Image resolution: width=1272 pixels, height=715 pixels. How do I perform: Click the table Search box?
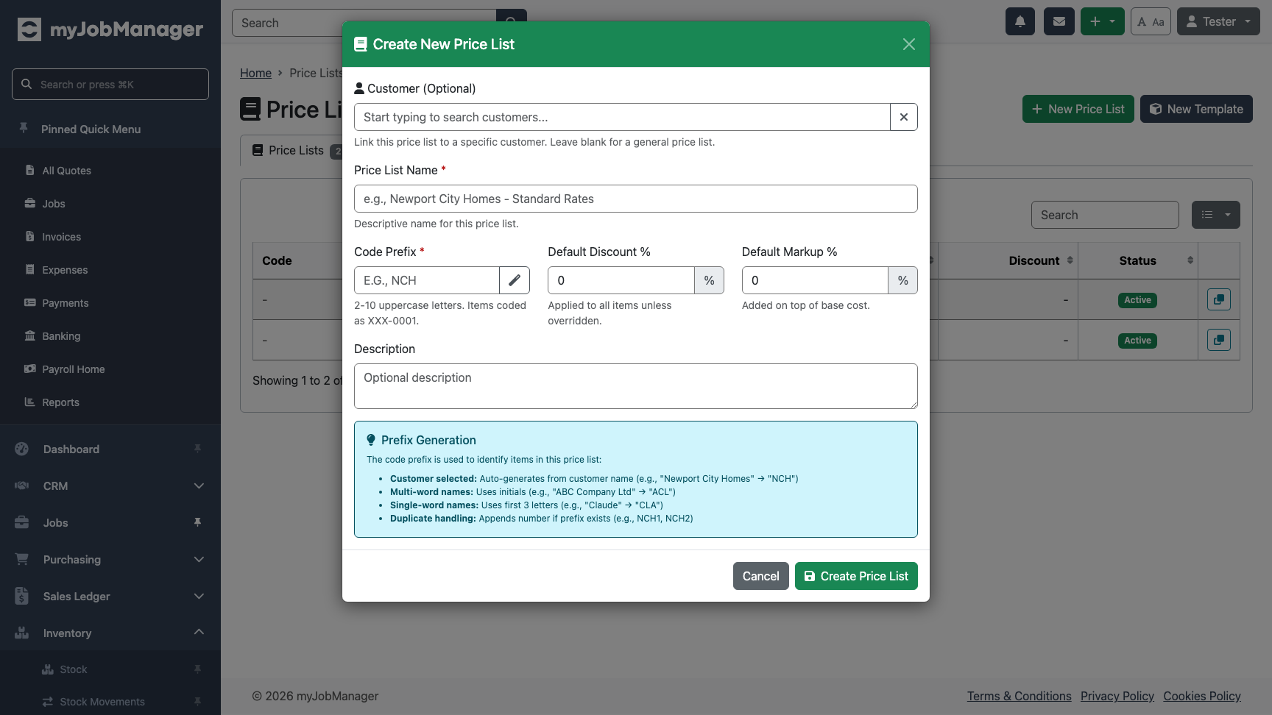click(x=1105, y=215)
